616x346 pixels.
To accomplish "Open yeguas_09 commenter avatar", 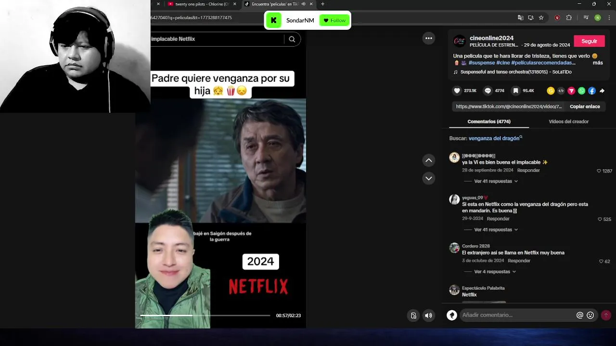I will coord(454,199).
